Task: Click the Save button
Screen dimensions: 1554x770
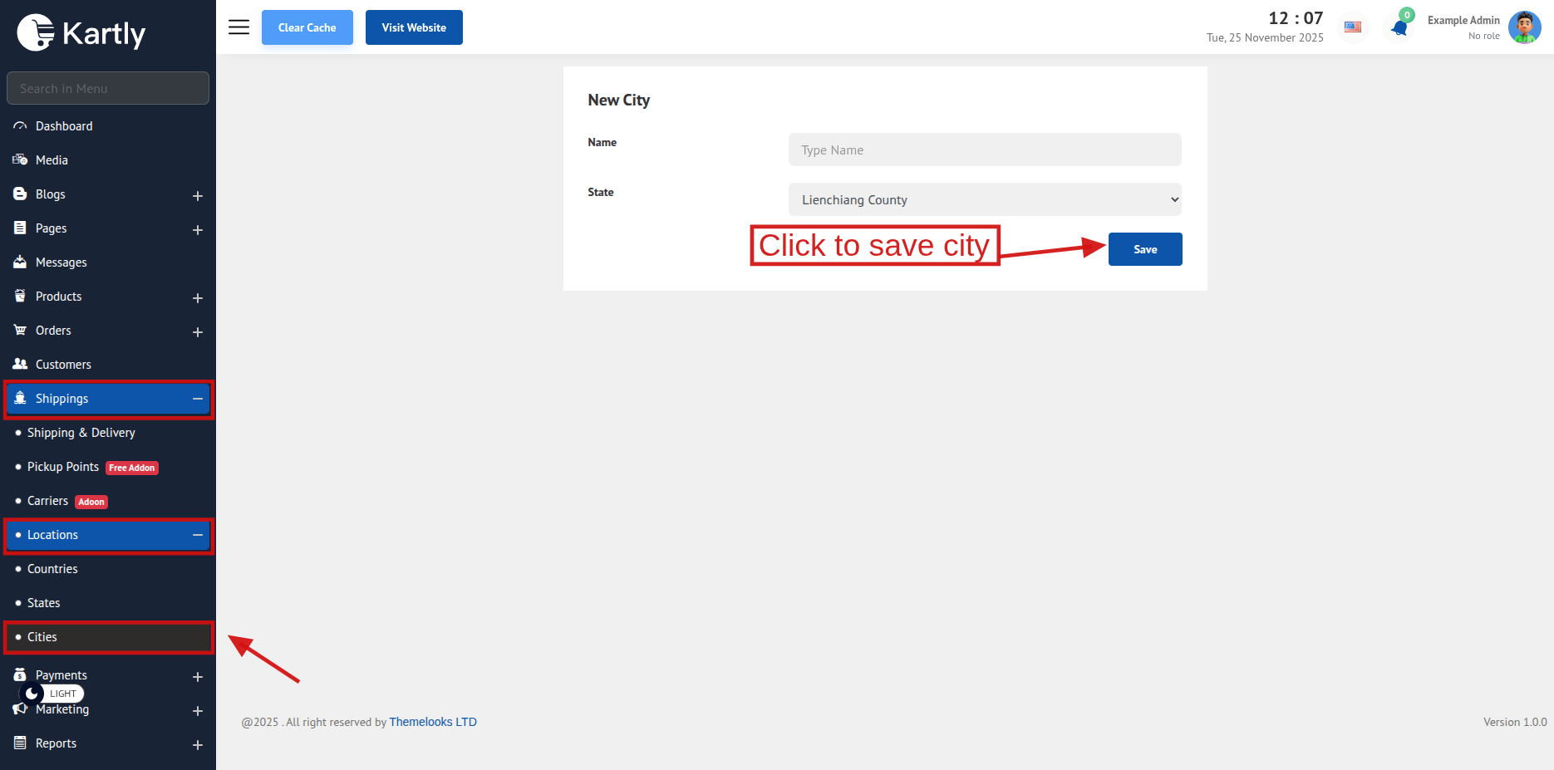Action: tap(1144, 249)
